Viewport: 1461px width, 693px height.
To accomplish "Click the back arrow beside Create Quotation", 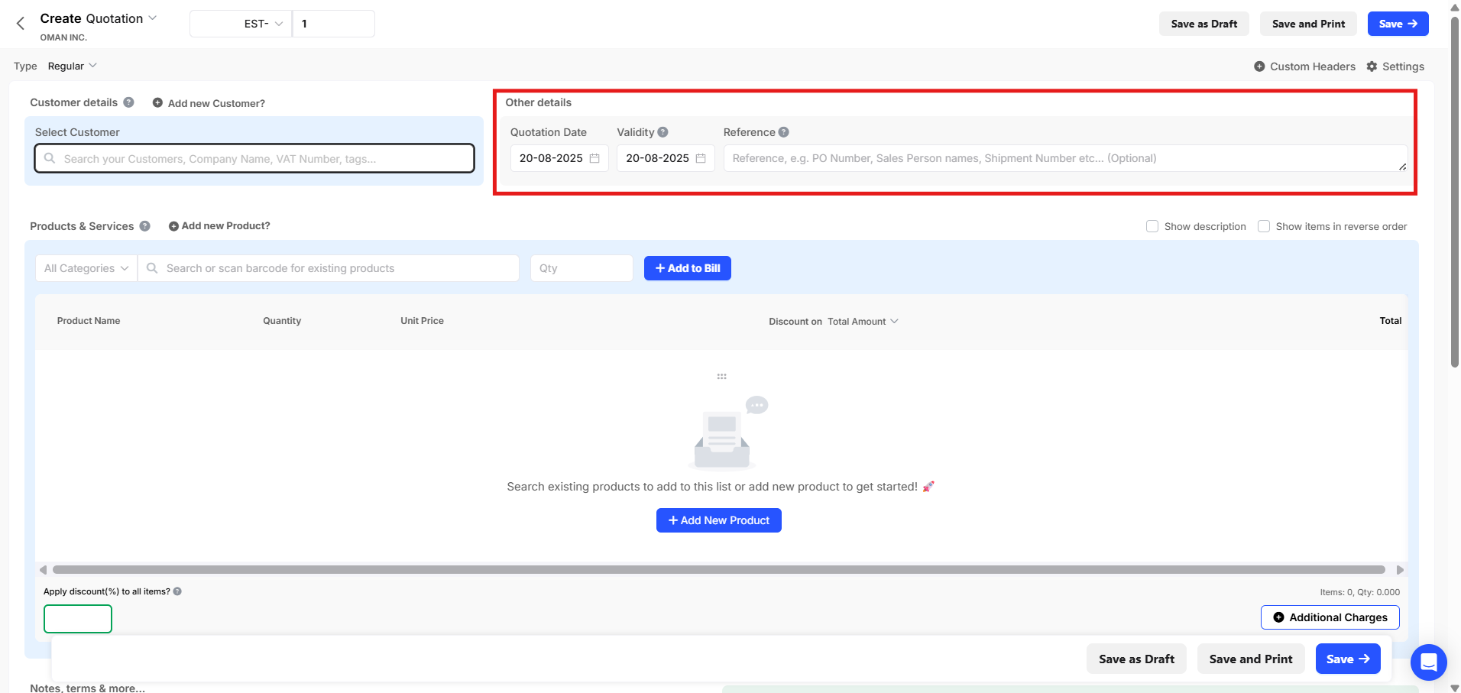I will coord(21,24).
